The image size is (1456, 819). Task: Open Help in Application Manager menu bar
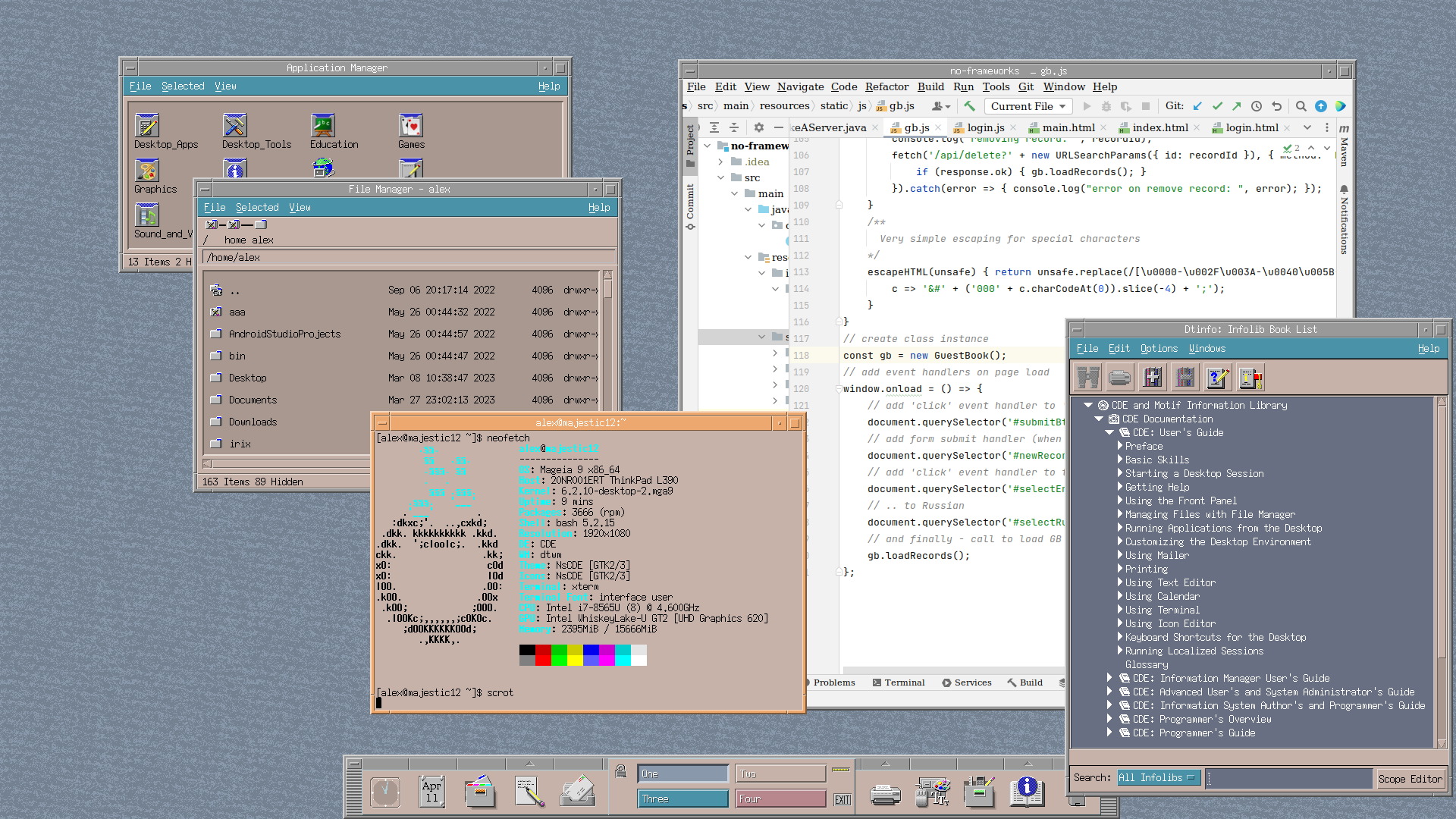[549, 86]
